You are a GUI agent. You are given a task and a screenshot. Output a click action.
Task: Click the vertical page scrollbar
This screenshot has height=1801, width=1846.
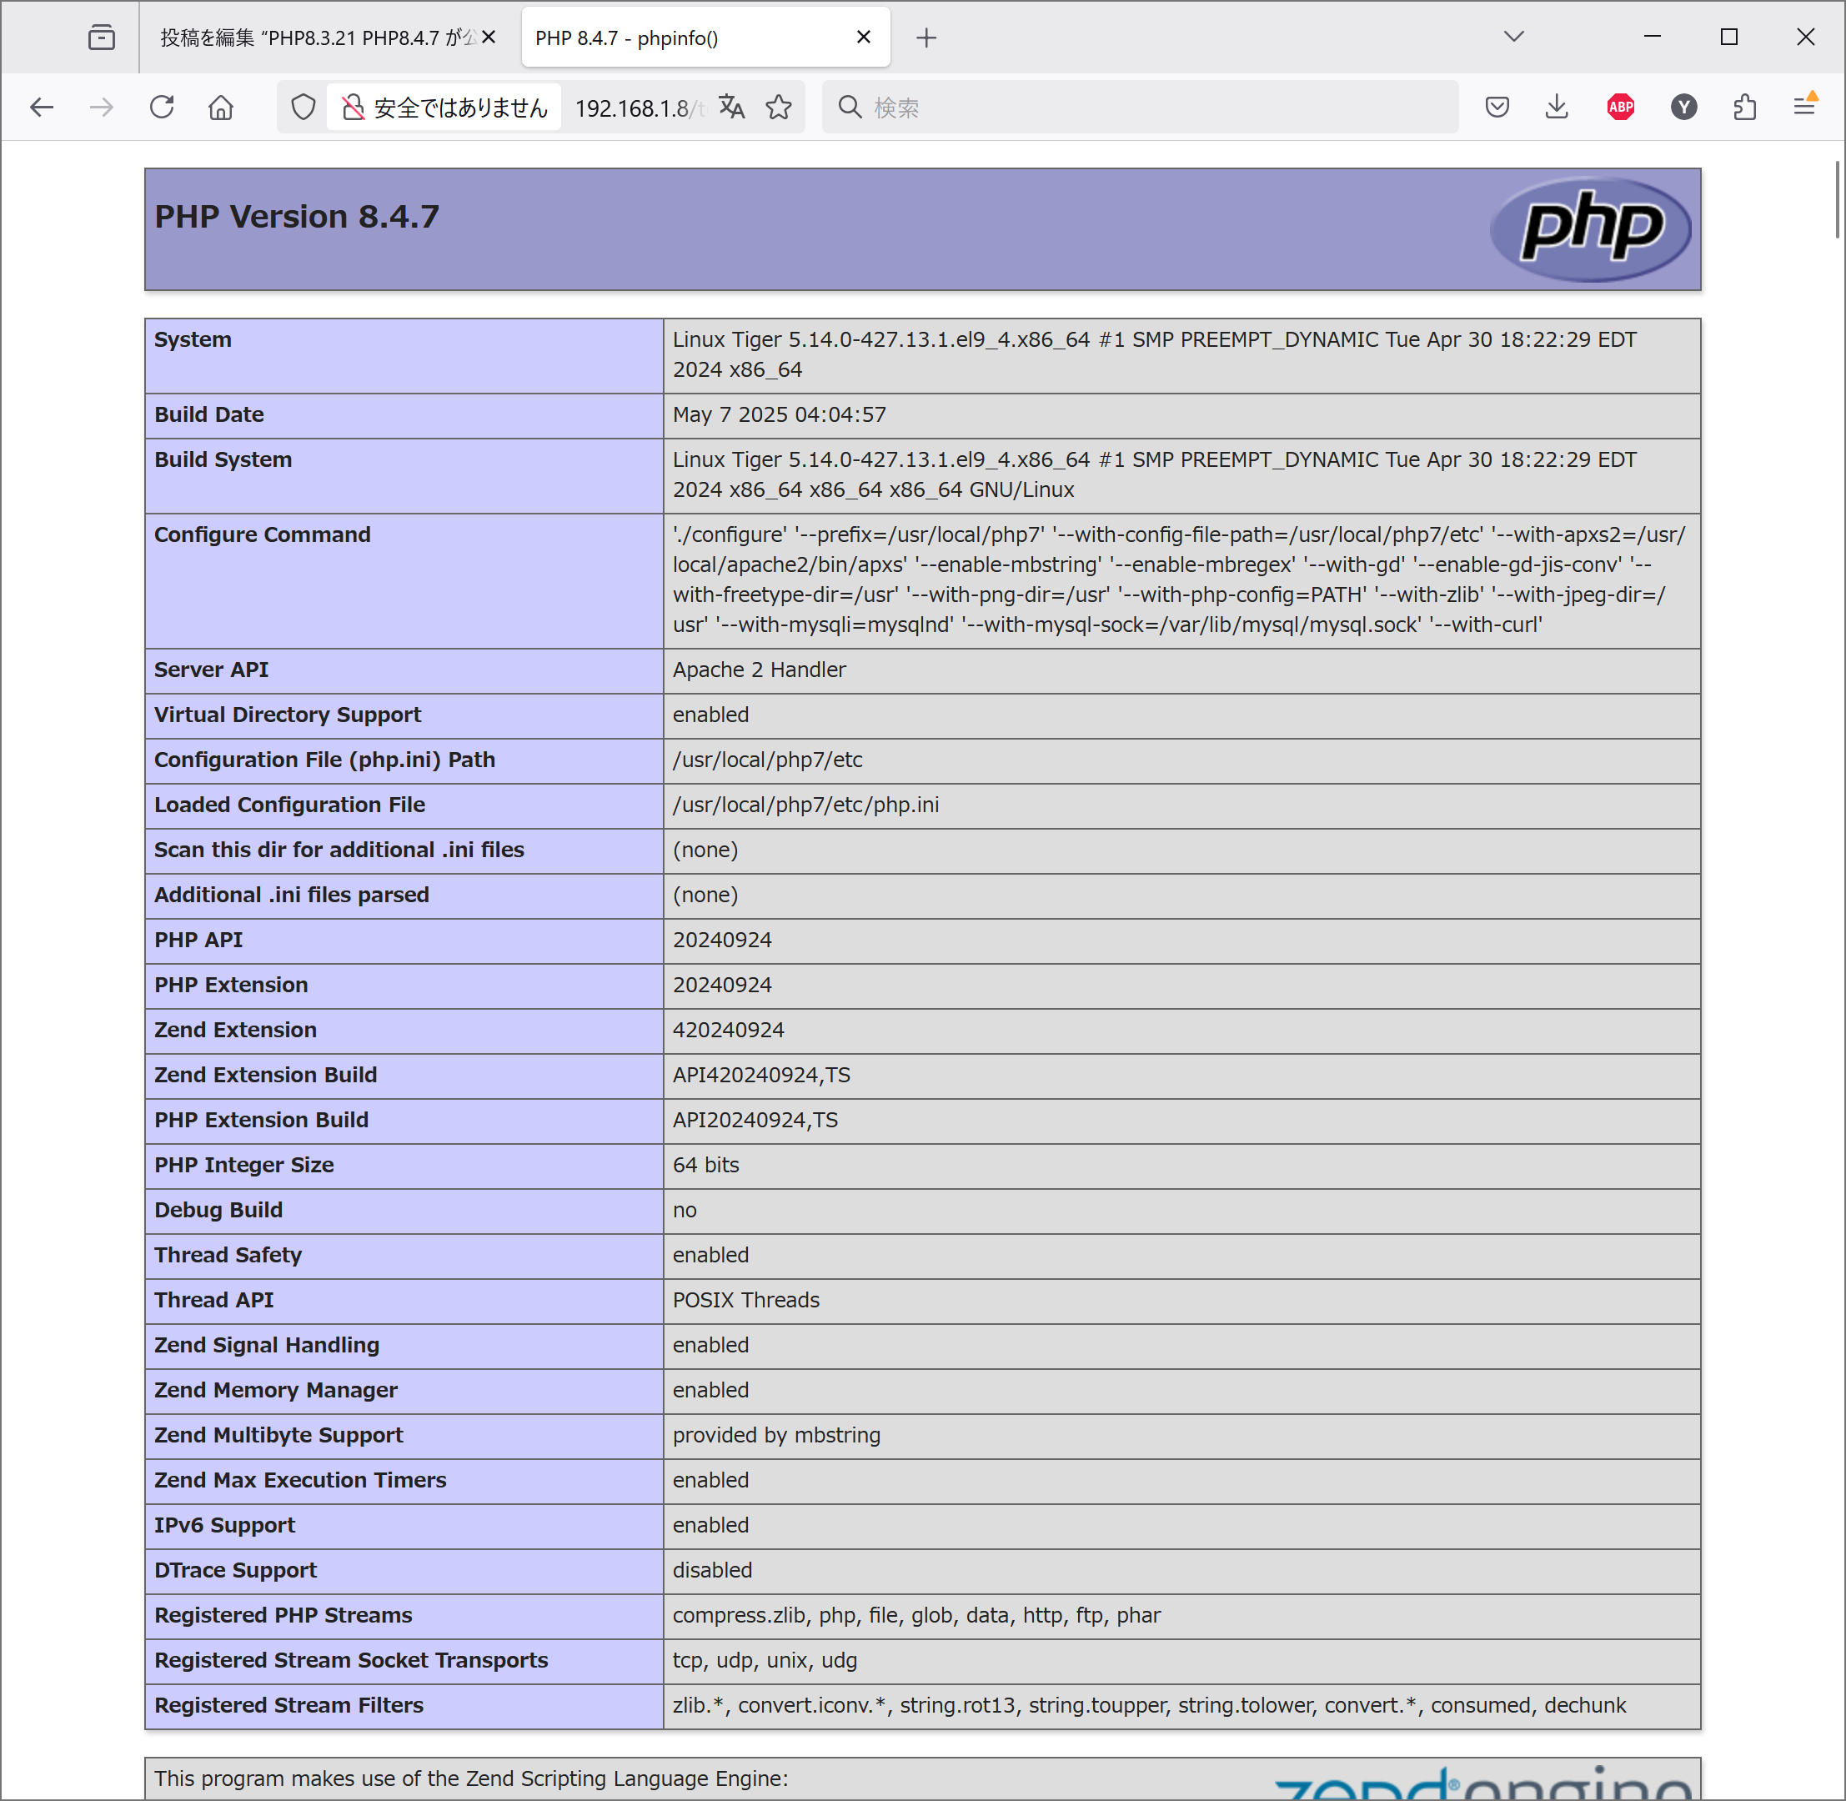coord(1837,198)
